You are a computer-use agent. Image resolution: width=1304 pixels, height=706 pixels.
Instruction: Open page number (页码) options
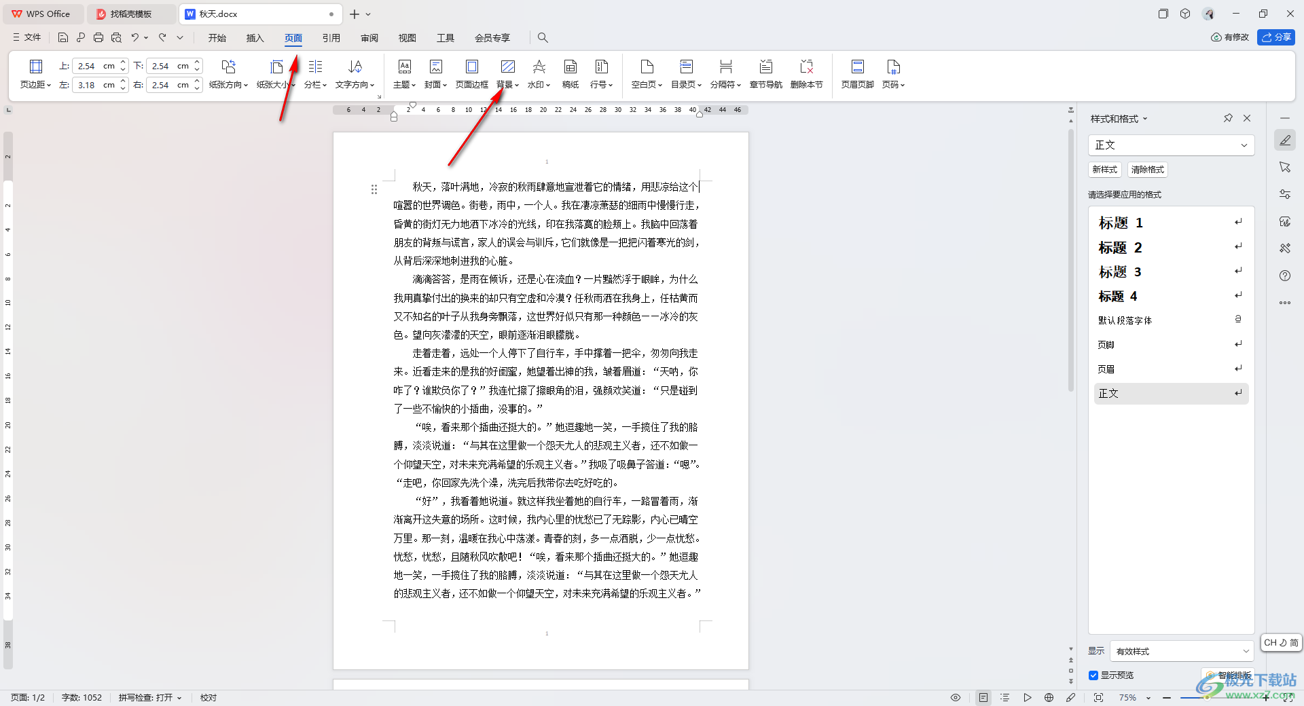coord(893,74)
